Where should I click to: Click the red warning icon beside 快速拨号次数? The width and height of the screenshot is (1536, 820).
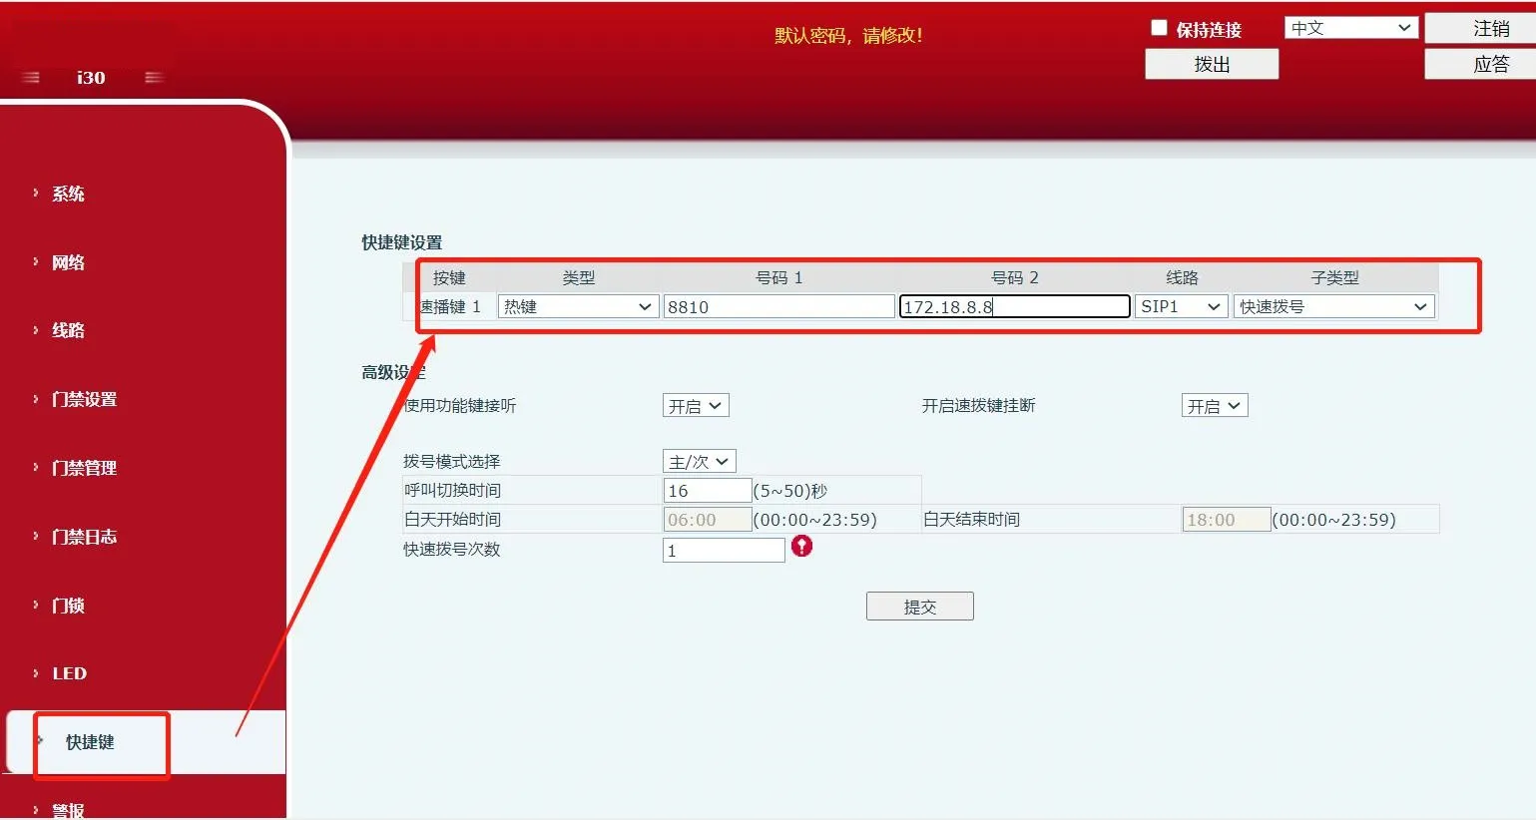point(801,546)
